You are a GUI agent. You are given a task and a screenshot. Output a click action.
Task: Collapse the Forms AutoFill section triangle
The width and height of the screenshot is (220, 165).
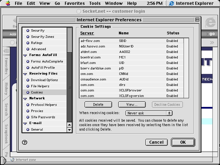tap(25, 55)
